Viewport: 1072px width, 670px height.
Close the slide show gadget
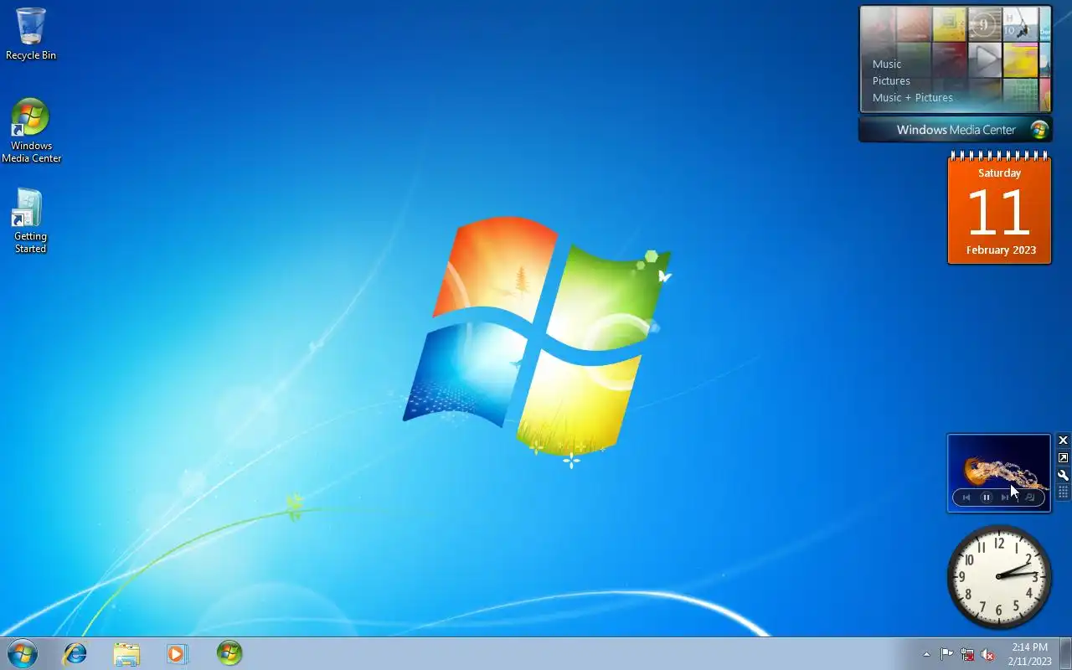tap(1063, 441)
